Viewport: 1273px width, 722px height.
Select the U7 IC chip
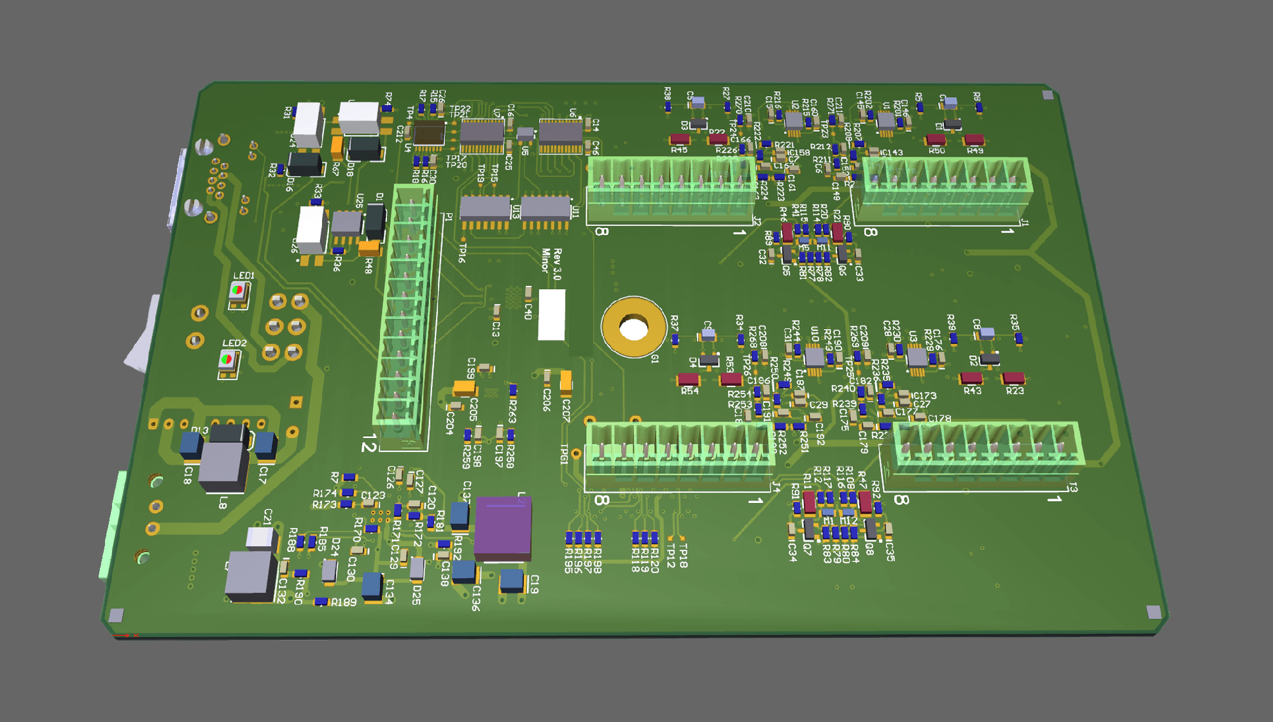coord(482,135)
